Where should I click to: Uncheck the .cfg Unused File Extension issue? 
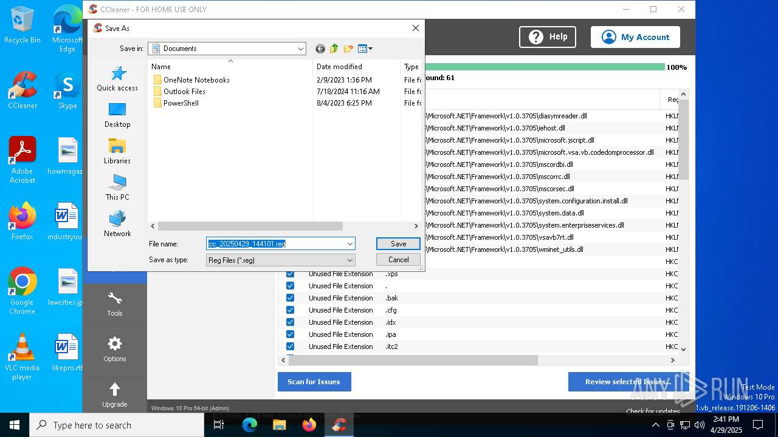(290, 310)
